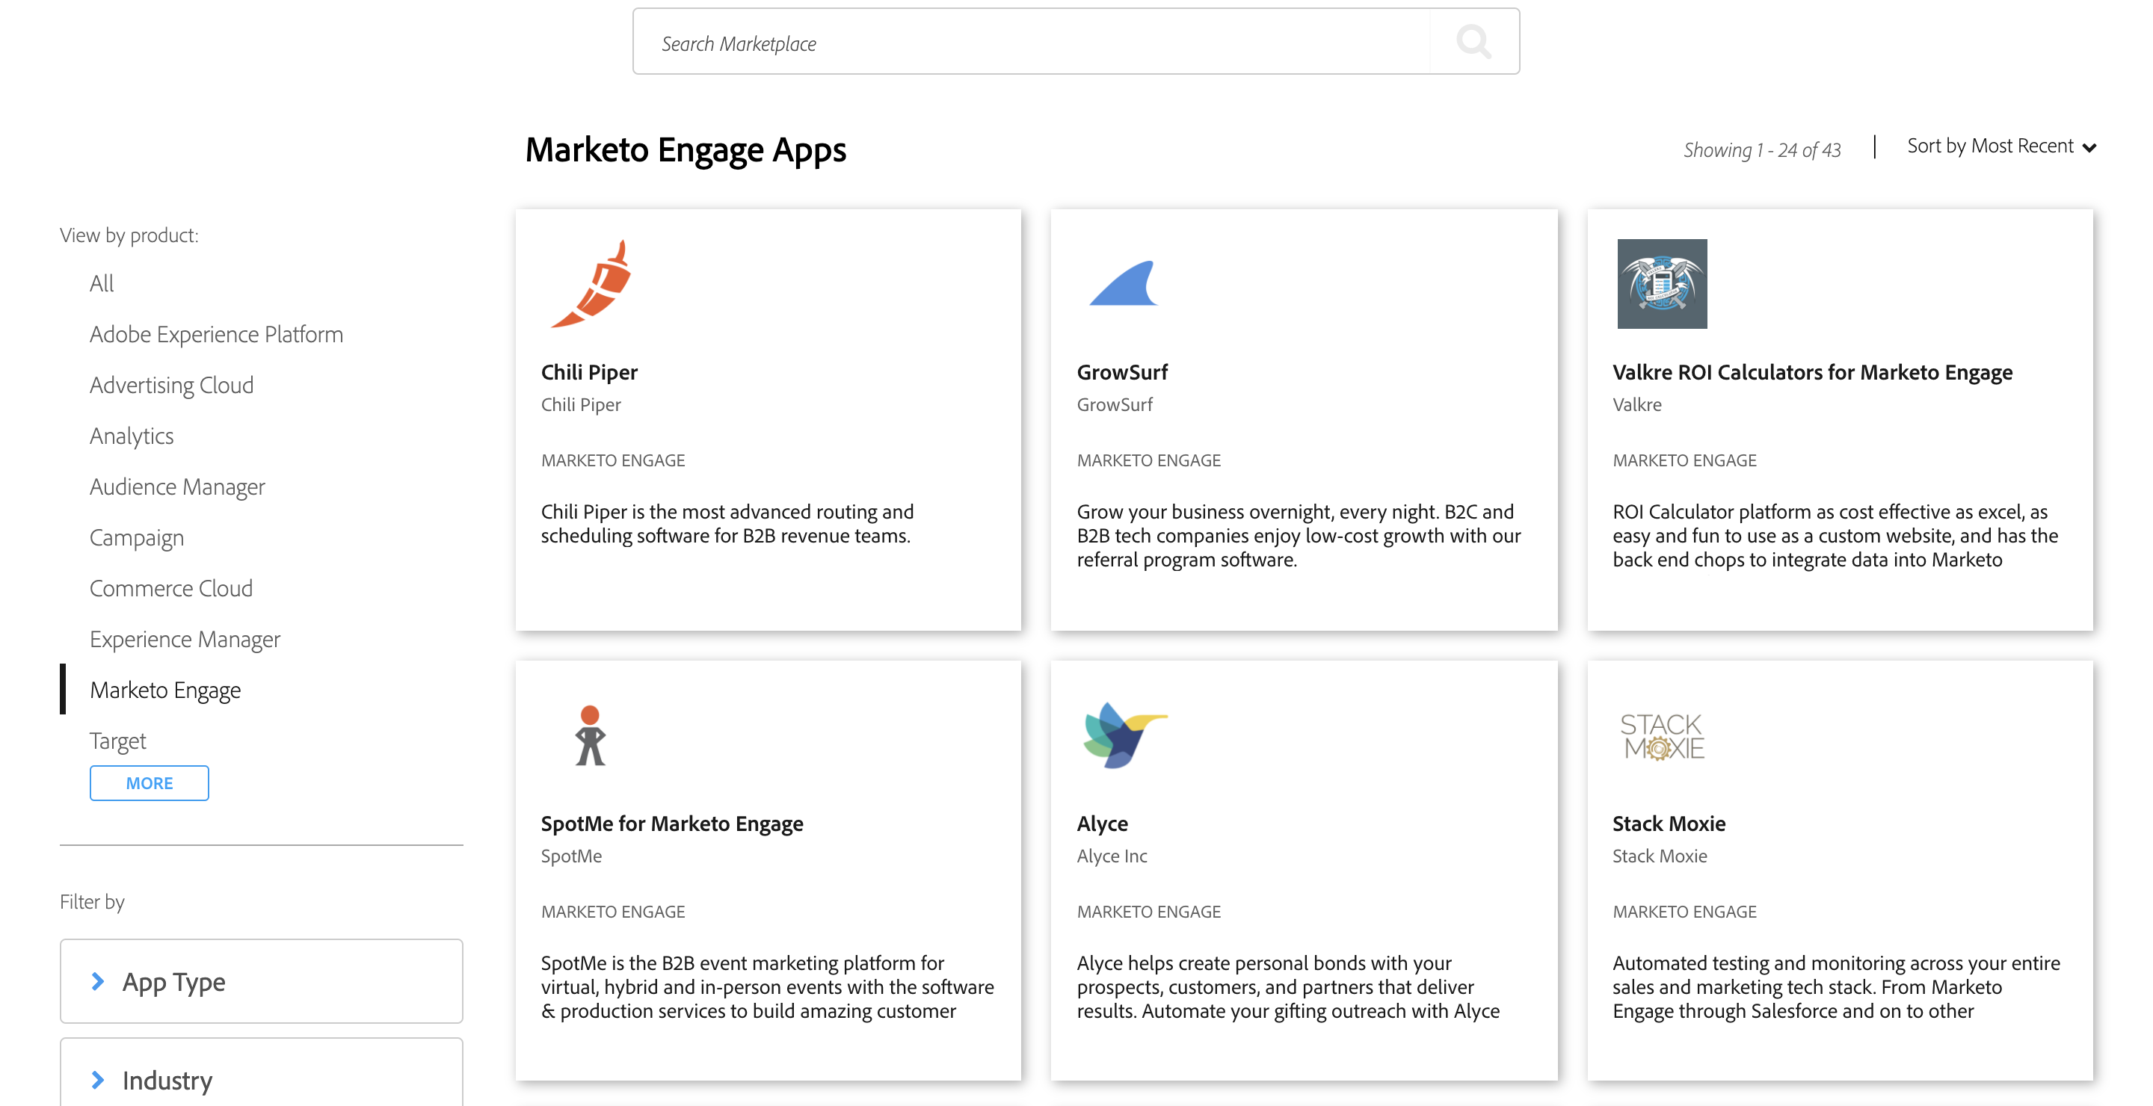The width and height of the screenshot is (2153, 1106).
Task: Choose Commerce Cloud from product list
Action: pyautogui.click(x=170, y=588)
